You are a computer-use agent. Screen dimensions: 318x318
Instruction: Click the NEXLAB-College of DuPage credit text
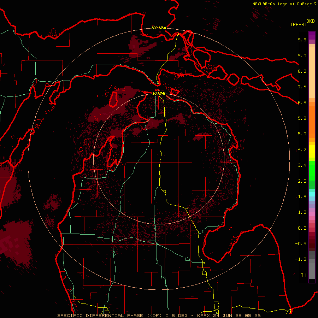click(283, 4)
